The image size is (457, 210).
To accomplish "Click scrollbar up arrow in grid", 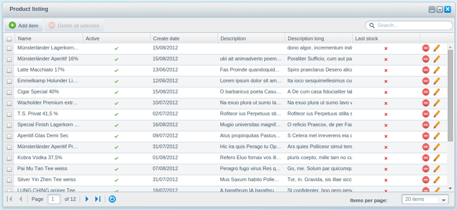I will click(x=450, y=47).
